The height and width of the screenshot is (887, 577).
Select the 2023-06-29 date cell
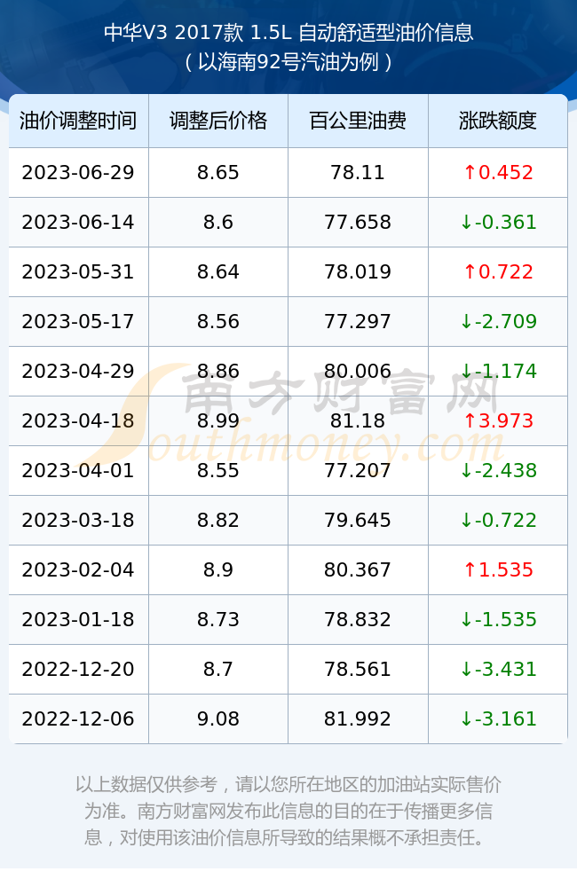[78, 173]
